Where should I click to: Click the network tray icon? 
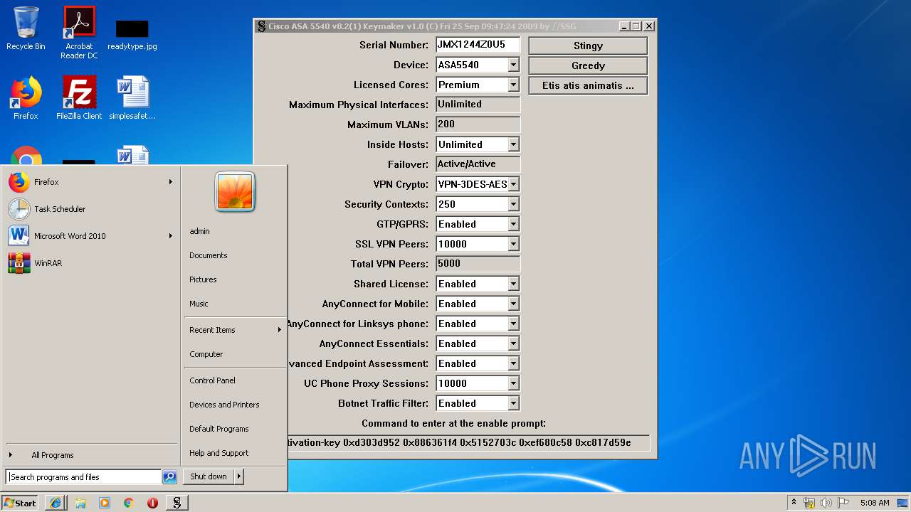[x=809, y=503]
